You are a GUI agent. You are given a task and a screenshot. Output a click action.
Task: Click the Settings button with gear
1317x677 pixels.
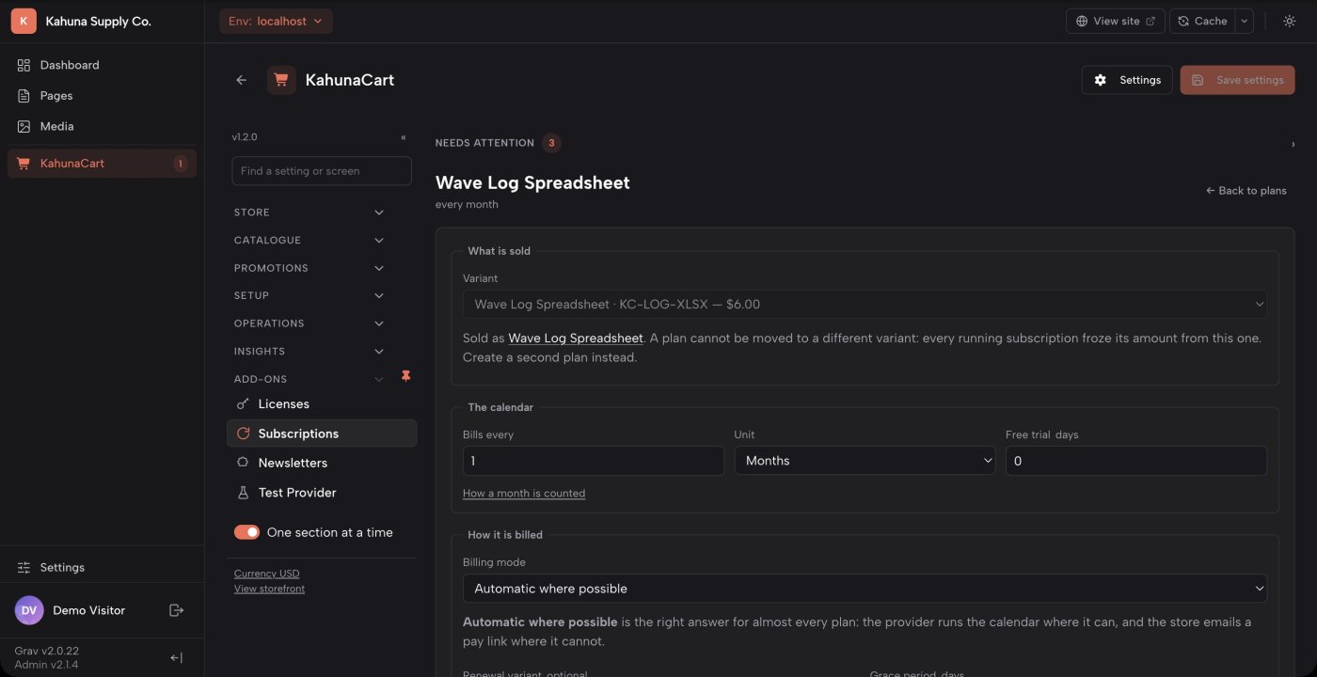[x=1127, y=80]
